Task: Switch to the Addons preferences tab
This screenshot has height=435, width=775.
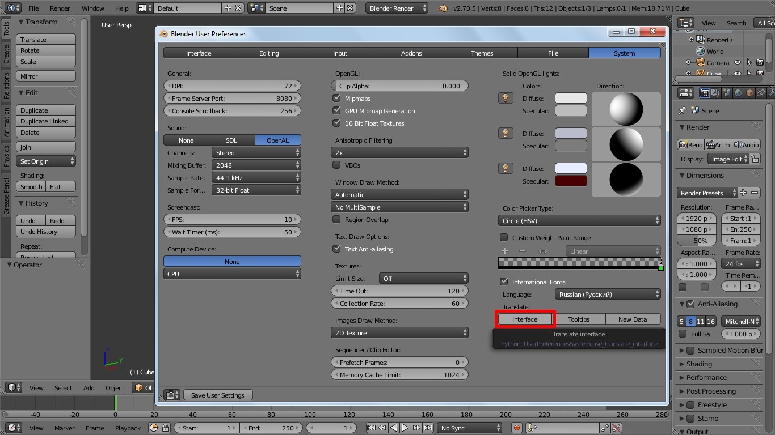Action: click(411, 53)
